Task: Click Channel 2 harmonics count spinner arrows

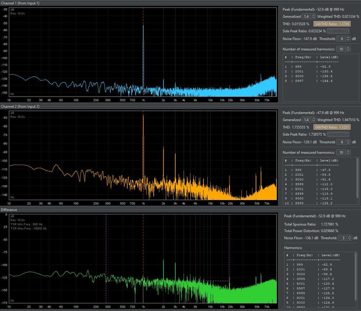Action: (348, 153)
